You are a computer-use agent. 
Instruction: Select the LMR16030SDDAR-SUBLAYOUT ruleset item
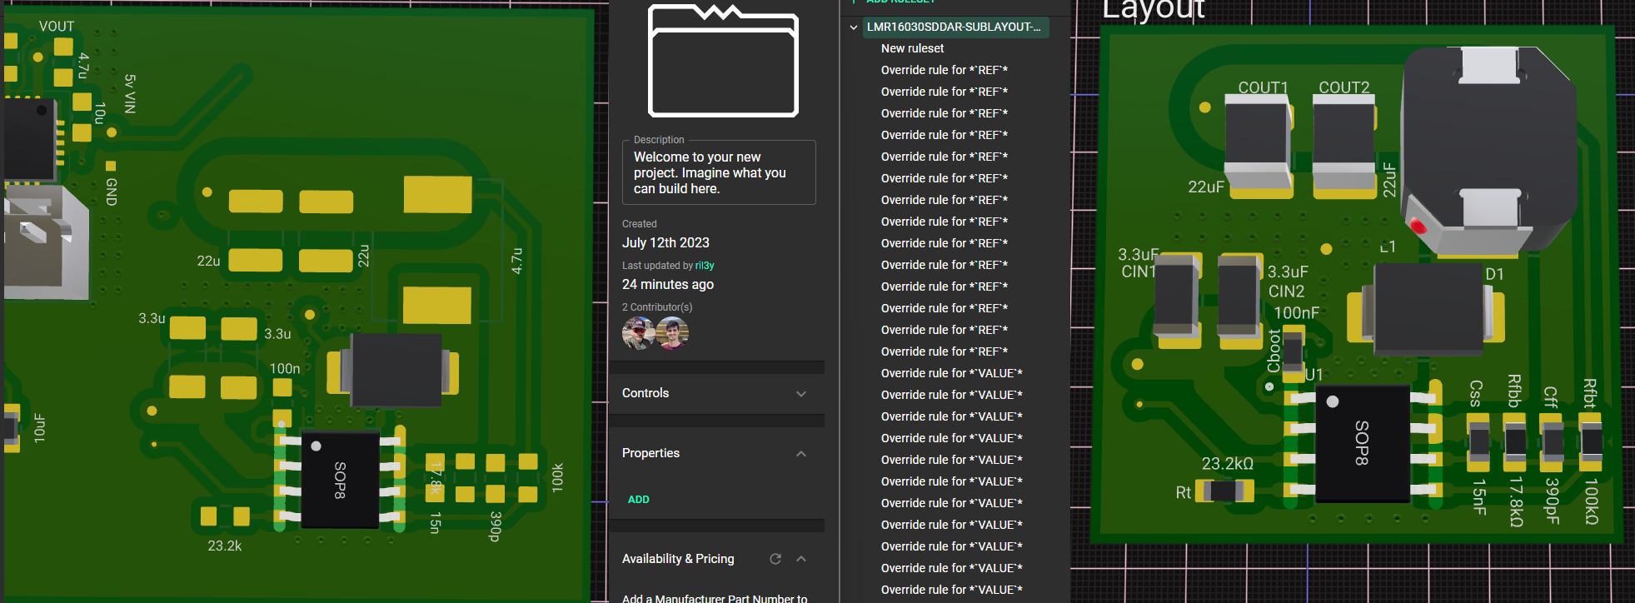point(955,27)
